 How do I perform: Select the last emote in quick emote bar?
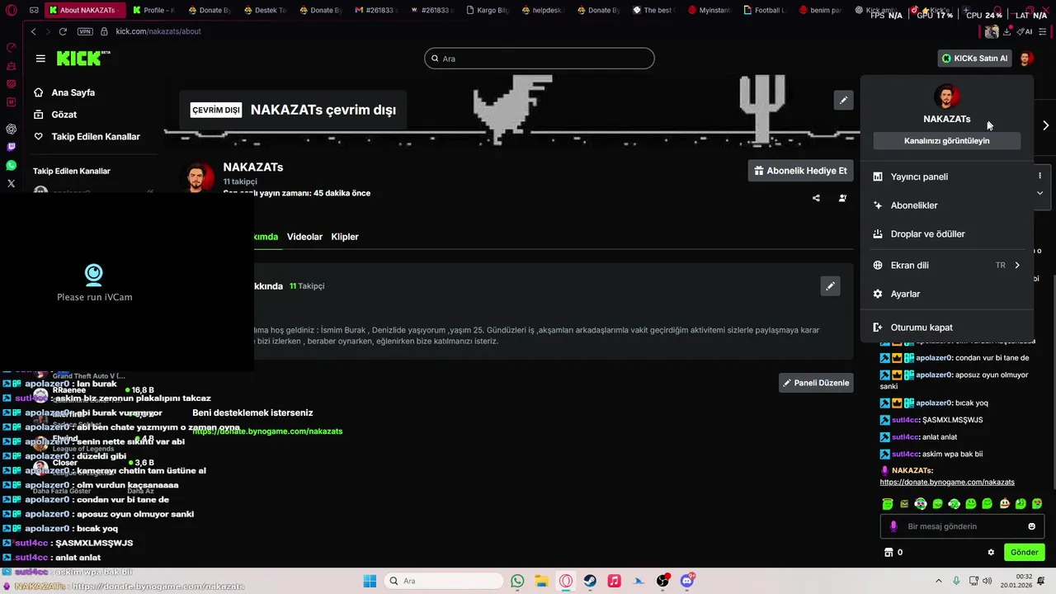pyautogui.click(x=1037, y=504)
